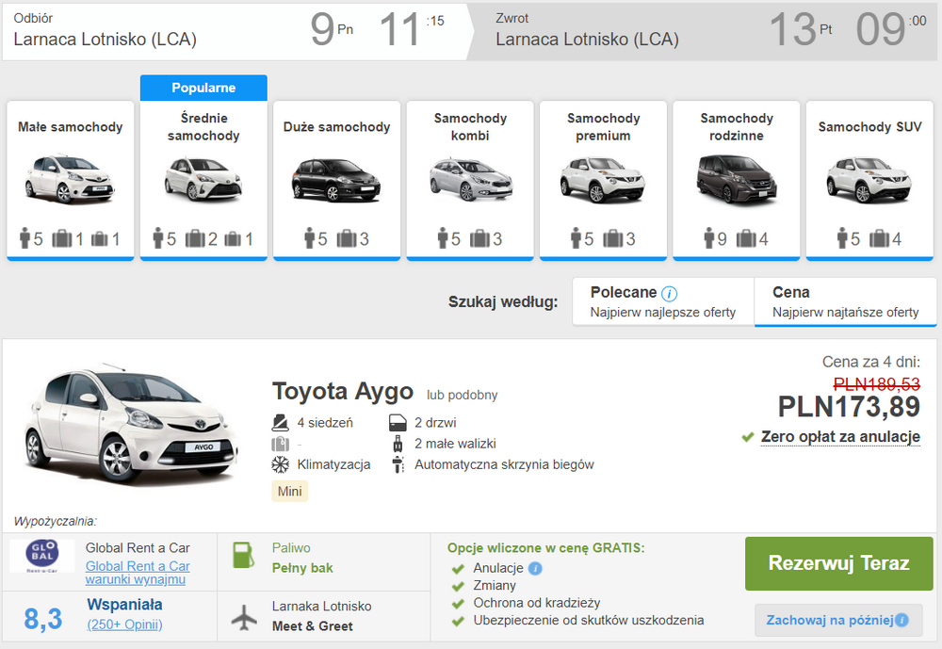Screen dimensions: 942x649
Task: Select the Duże samochody car category
Action: [337, 180]
